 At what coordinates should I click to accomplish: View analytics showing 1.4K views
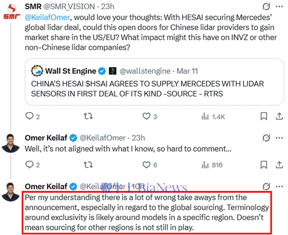pos(213,116)
